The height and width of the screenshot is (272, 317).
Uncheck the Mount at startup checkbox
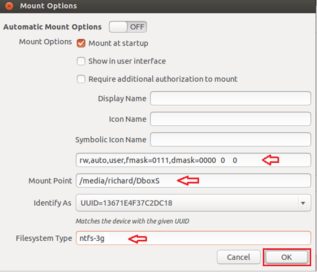click(81, 43)
